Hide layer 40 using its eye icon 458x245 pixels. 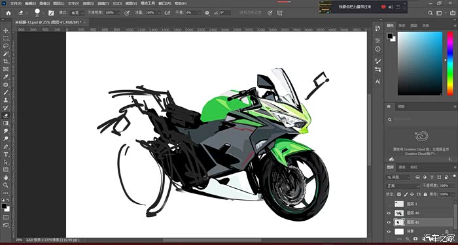(x=389, y=213)
